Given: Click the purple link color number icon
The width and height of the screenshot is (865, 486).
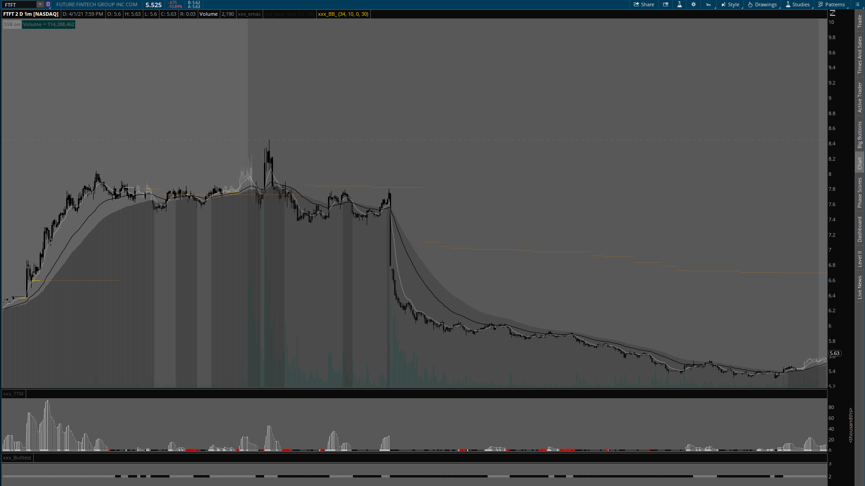Looking at the screenshot, I should pos(48,4).
